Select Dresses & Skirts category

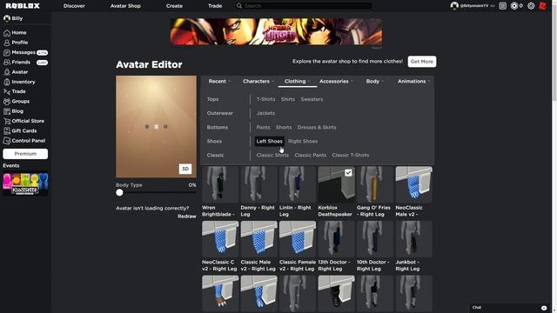(317, 128)
